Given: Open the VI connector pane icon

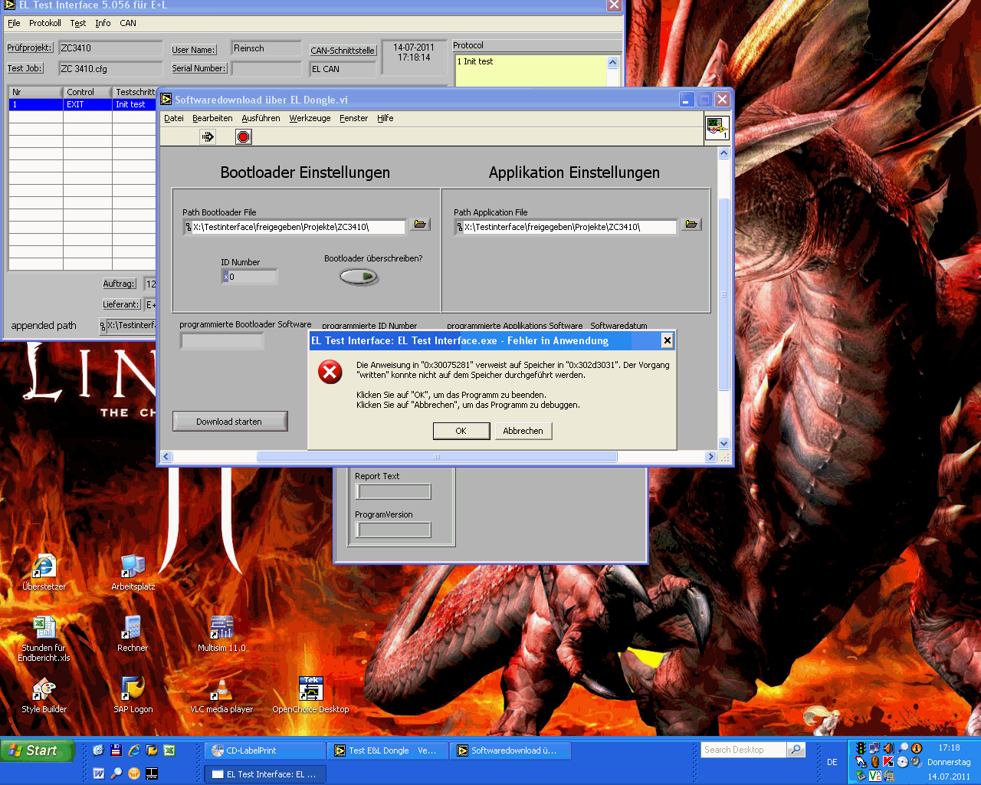Looking at the screenshot, I should coord(717,128).
